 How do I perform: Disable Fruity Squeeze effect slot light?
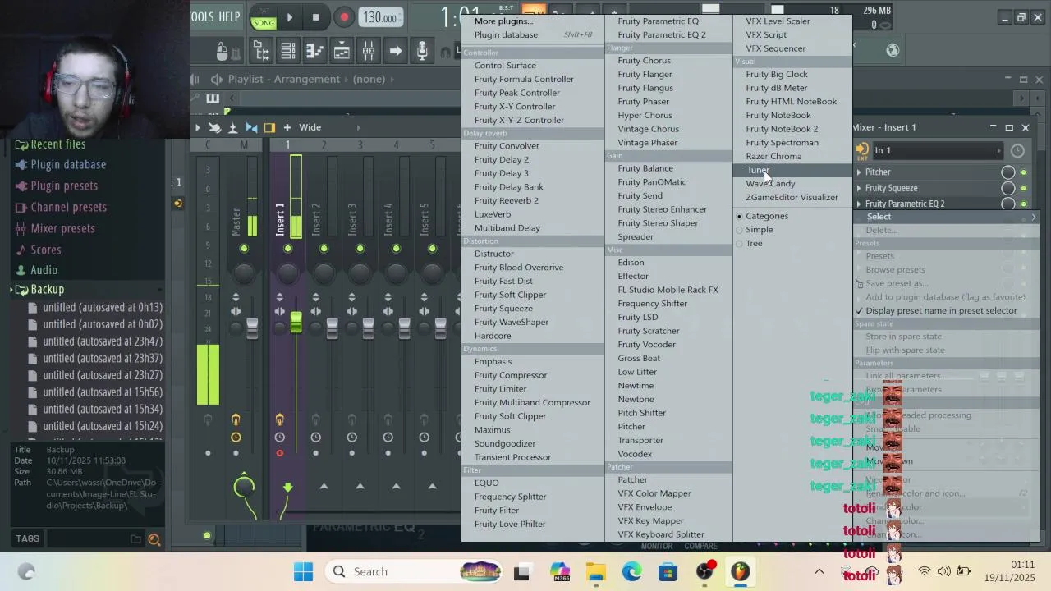point(1024,189)
